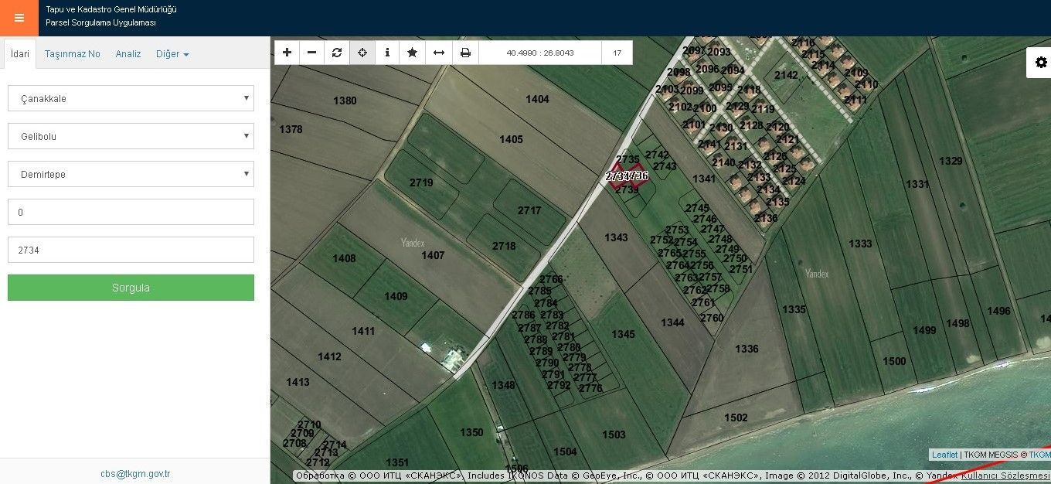Open the orange hamburger menu

[19, 18]
